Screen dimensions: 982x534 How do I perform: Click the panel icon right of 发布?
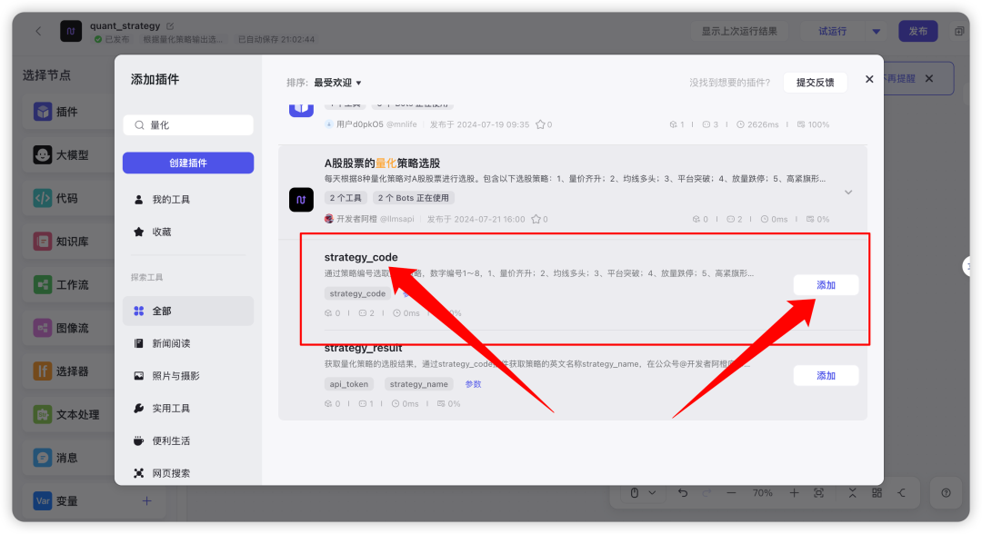[959, 31]
